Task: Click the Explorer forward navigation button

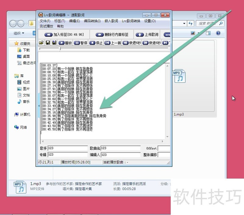Action: tap(21, 24)
